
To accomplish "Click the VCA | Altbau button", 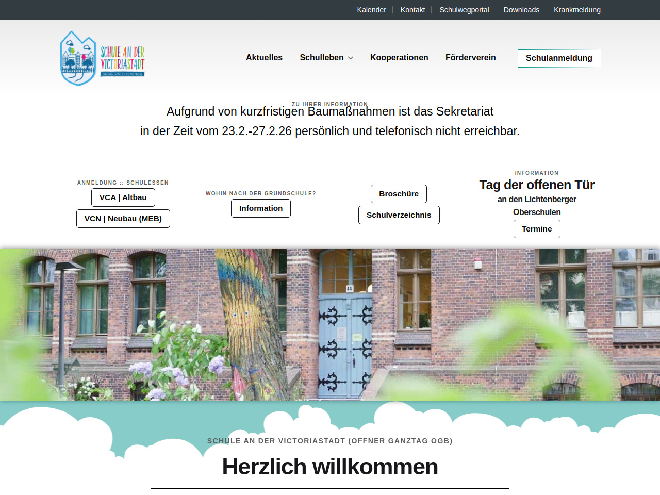I will pos(123,197).
